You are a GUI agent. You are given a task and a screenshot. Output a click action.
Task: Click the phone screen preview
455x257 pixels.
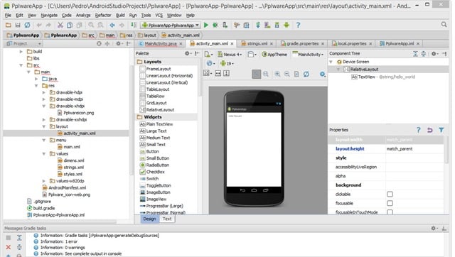point(254,150)
